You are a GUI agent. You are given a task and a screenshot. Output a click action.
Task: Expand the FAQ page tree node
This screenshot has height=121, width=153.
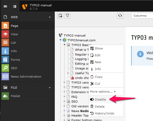(x=65, y=97)
